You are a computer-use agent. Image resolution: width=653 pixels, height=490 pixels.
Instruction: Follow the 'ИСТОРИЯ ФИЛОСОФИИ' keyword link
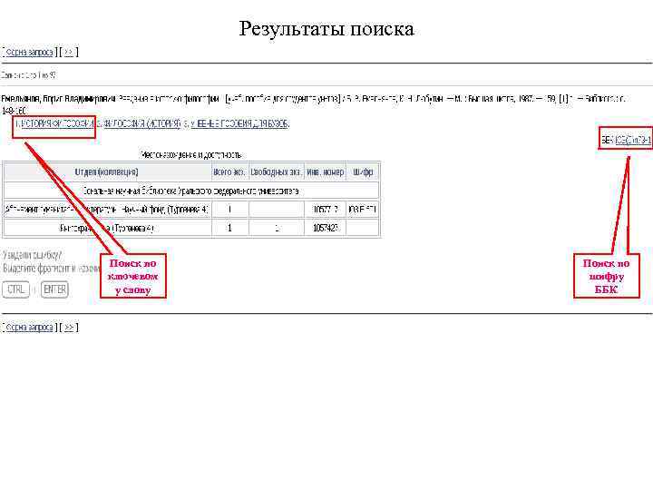pos(57,123)
